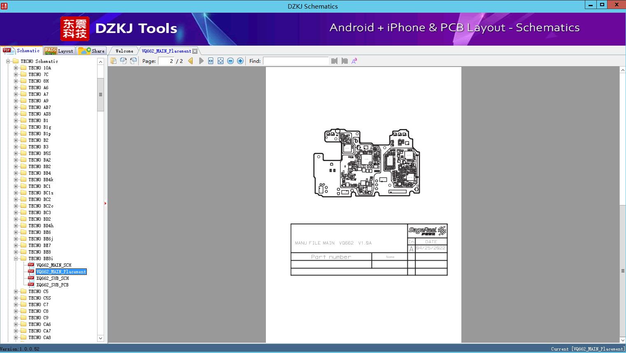
Task: Zoom in with the plus icon
Action: (x=240, y=61)
